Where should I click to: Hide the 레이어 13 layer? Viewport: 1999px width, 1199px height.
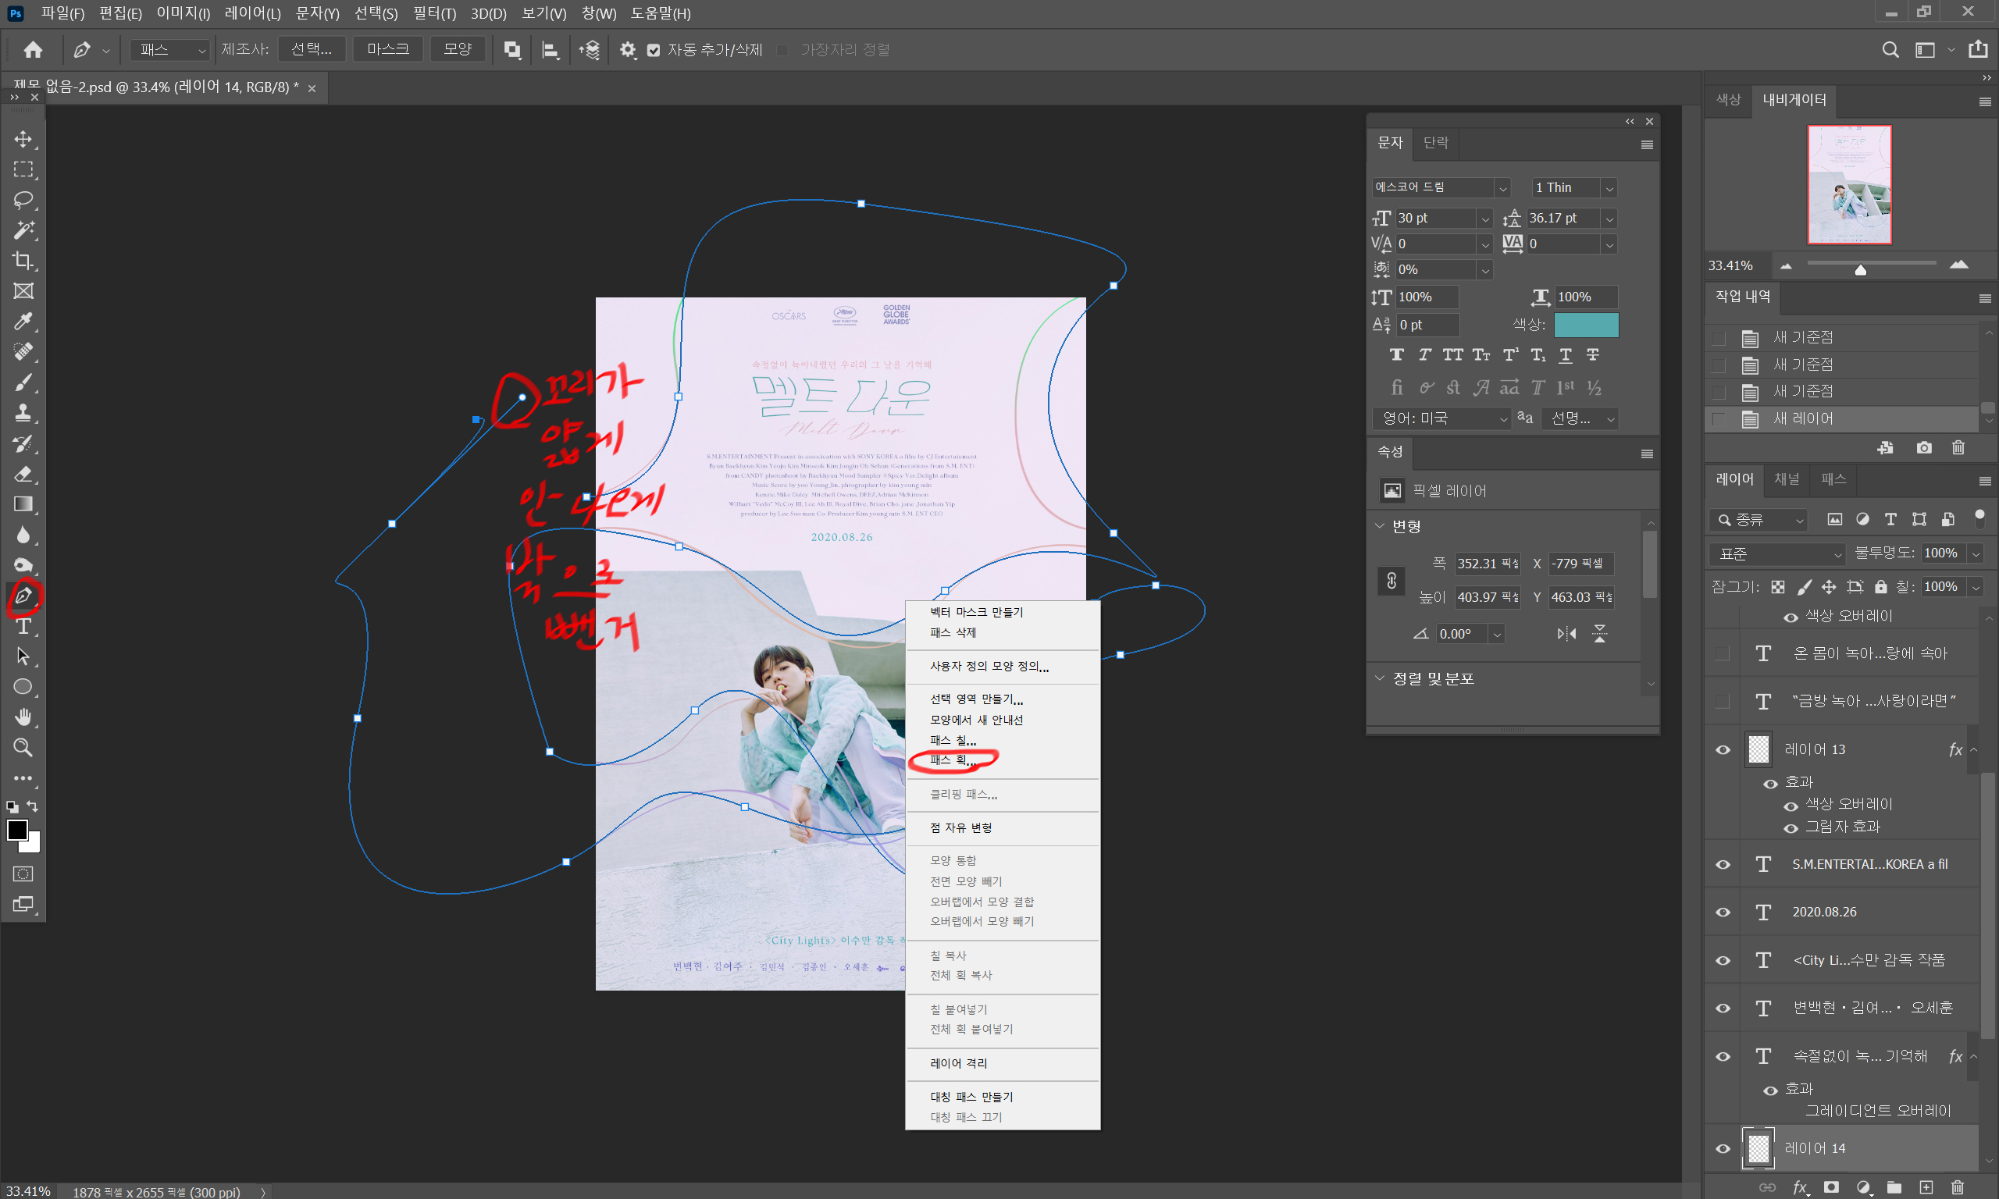(x=1723, y=750)
